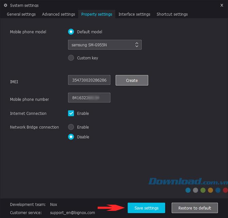Screen dimensions: 228x218
Task: Select the Default model radio button
Action: pyautogui.click(x=71, y=32)
